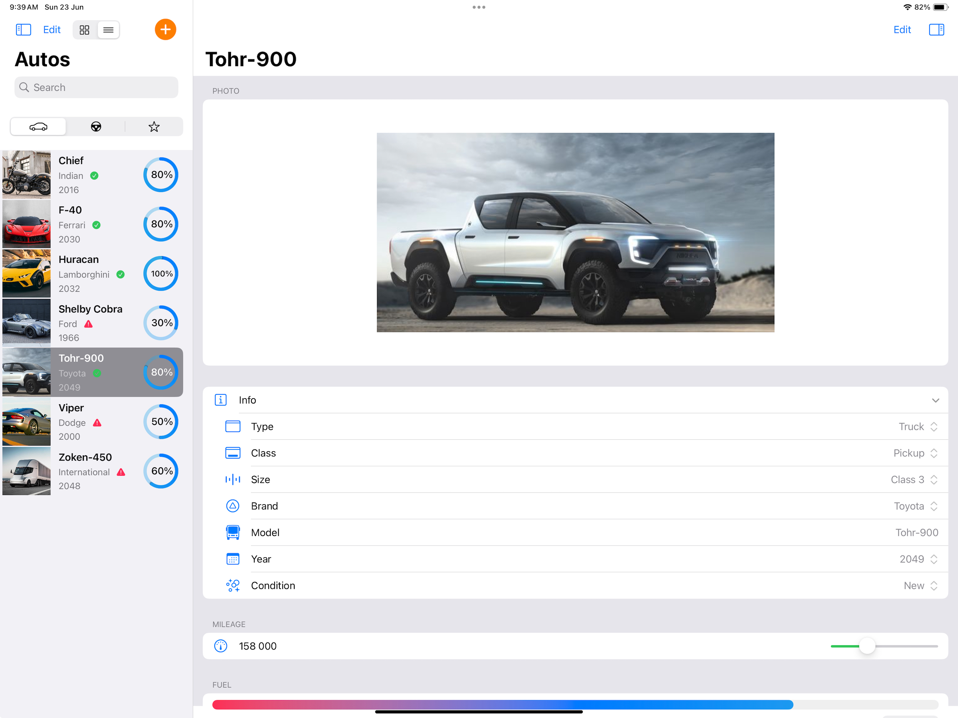958x718 pixels.
Task: Click the Huracan 100% progress ring
Action: pyautogui.click(x=161, y=273)
